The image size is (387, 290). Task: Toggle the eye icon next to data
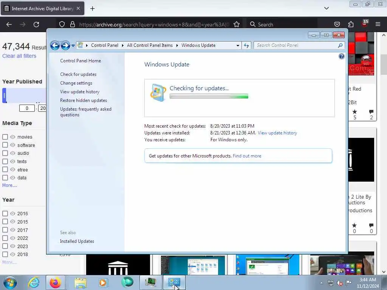pos(12,177)
